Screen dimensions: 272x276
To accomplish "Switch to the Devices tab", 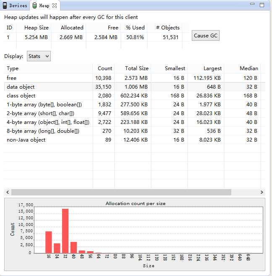I will 15,5.
